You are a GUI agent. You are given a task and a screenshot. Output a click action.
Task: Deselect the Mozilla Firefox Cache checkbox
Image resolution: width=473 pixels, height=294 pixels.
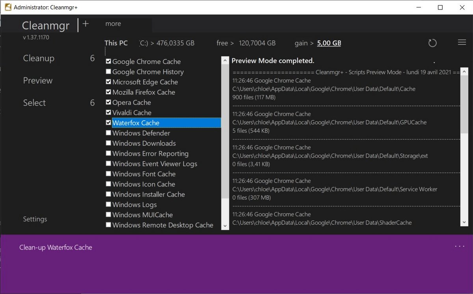[108, 92]
